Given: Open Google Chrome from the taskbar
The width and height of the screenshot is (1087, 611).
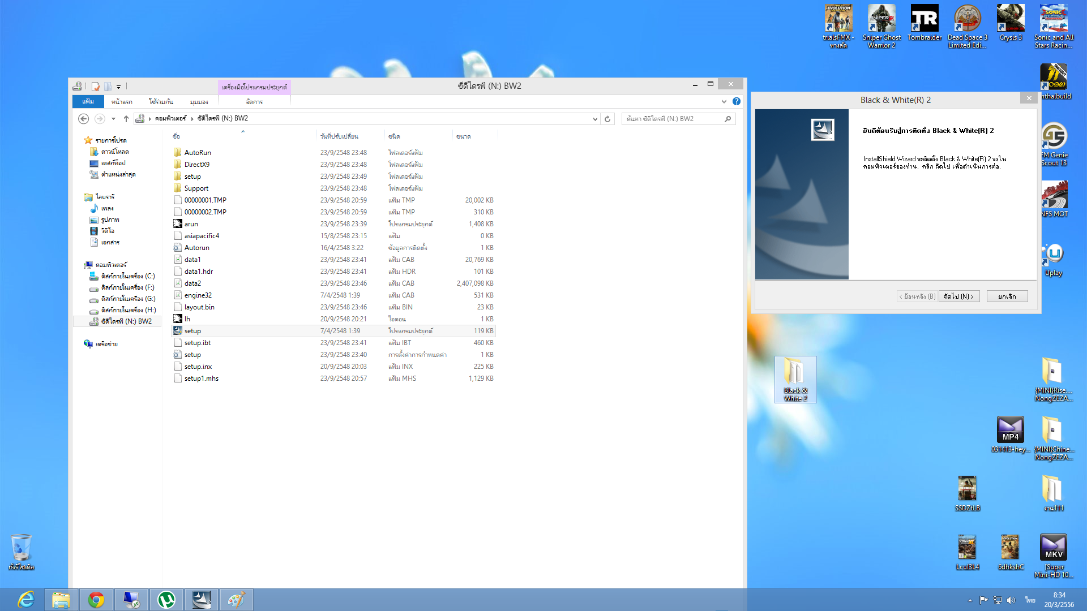Looking at the screenshot, I should coord(96,600).
